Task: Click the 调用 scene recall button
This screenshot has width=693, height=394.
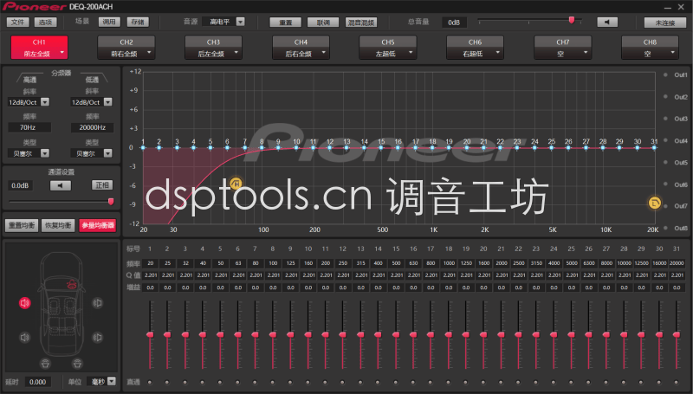Action: point(109,22)
